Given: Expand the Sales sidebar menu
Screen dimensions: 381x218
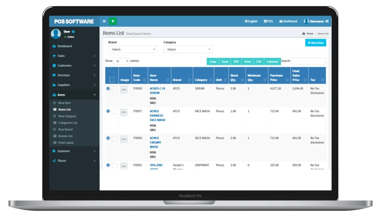Looking at the screenshot, I should click(x=74, y=56).
